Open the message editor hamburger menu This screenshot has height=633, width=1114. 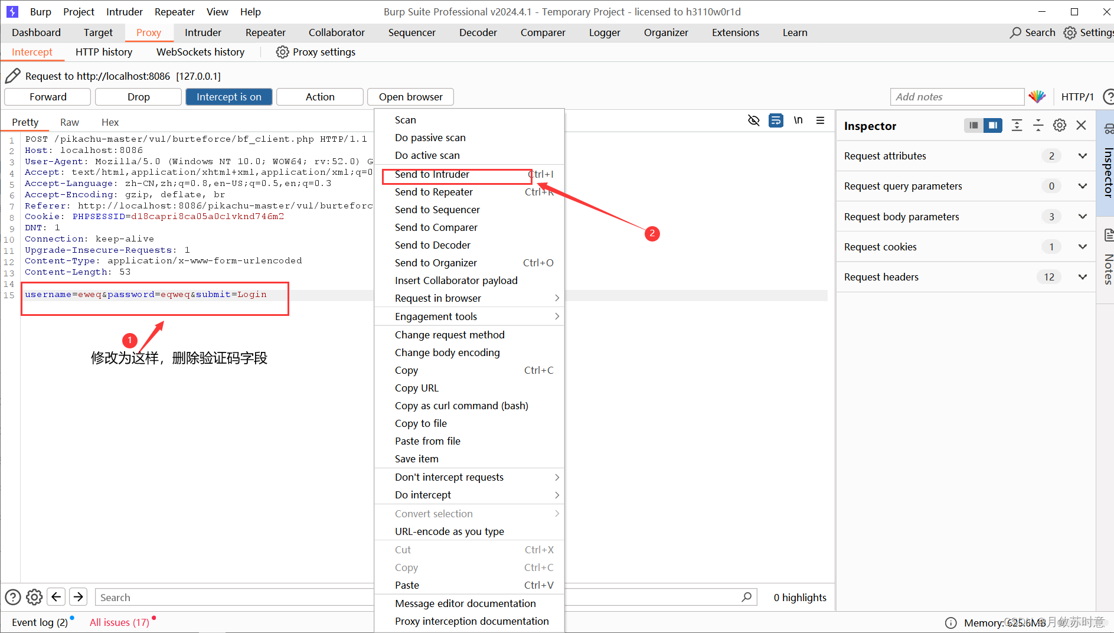tap(820, 120)
